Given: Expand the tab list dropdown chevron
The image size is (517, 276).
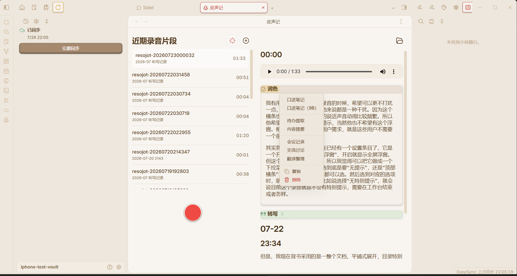Looking at the screenshot, I should (393, 8).
